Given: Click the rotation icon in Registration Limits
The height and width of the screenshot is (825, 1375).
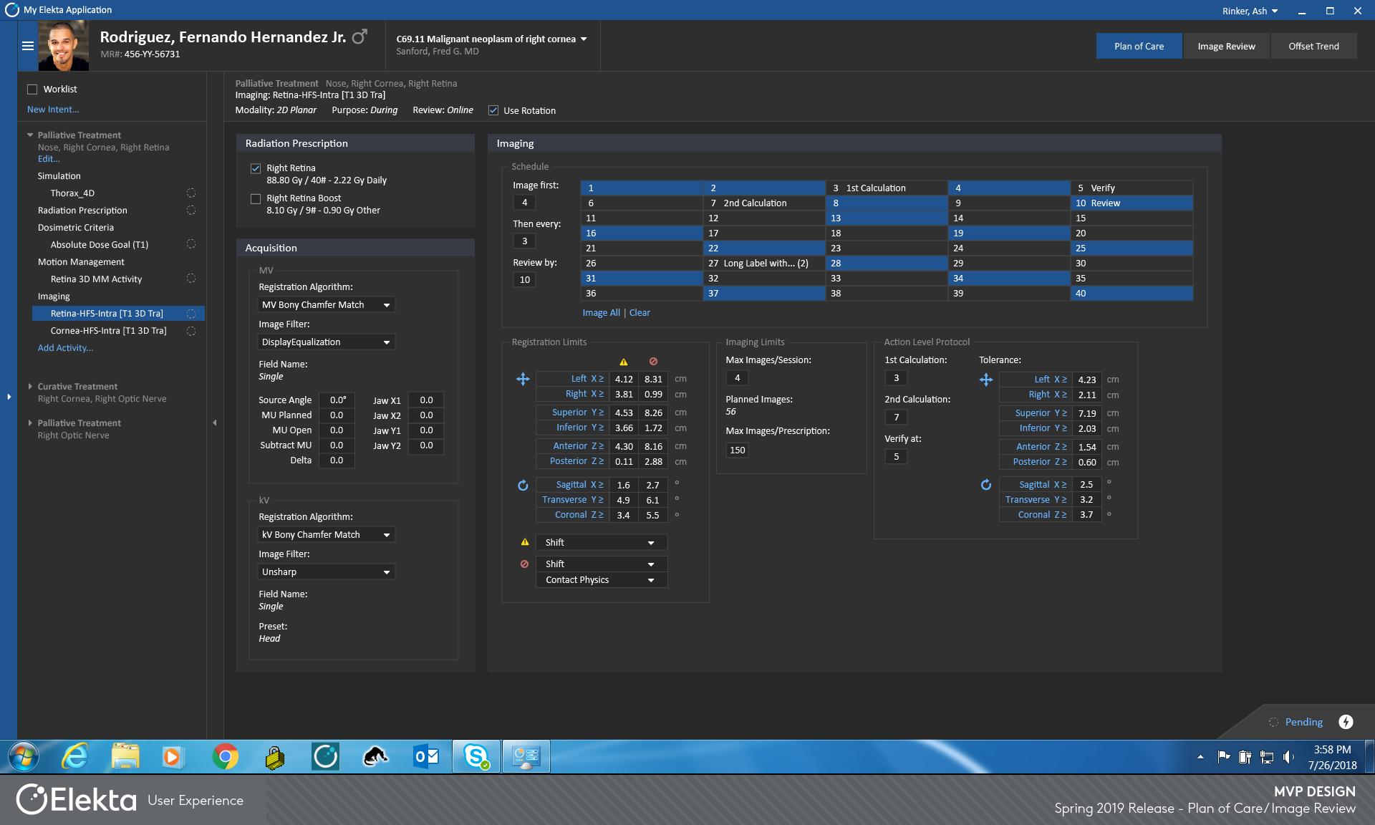Looking at the screenshot, I should [523, 486].
